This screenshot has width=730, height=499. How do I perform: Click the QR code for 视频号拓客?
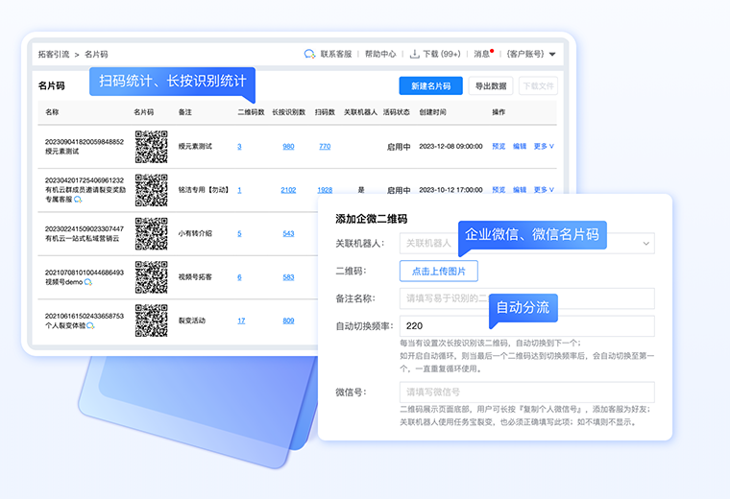point(152,276)
